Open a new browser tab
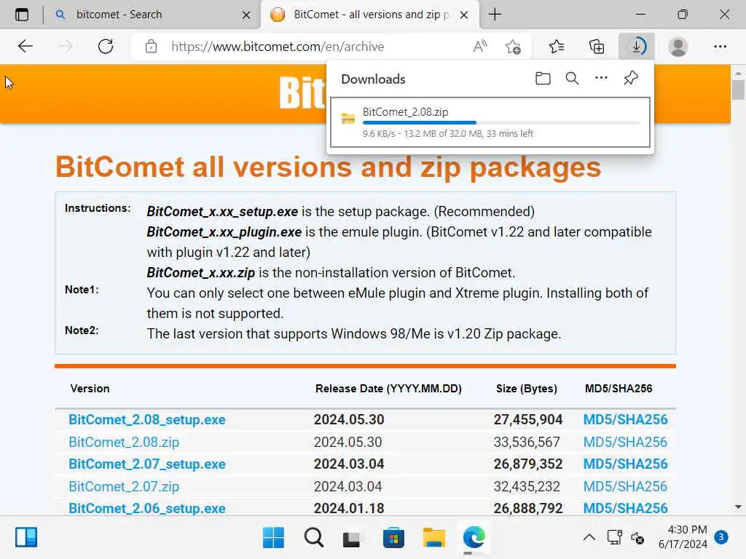Screen dimensions: 746x559 (495, 15)
